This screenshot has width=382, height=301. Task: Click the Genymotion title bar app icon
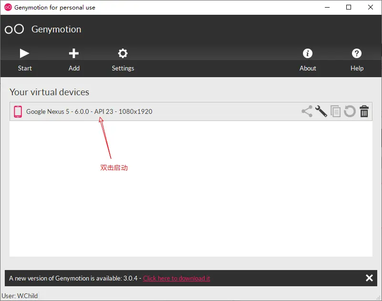[8, 7]
